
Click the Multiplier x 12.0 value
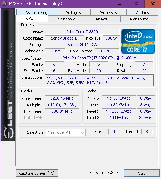(x=62, y=105)
